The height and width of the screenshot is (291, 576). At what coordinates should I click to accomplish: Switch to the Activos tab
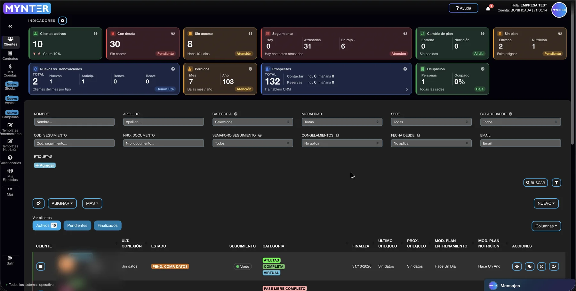(x=47, y=225)
